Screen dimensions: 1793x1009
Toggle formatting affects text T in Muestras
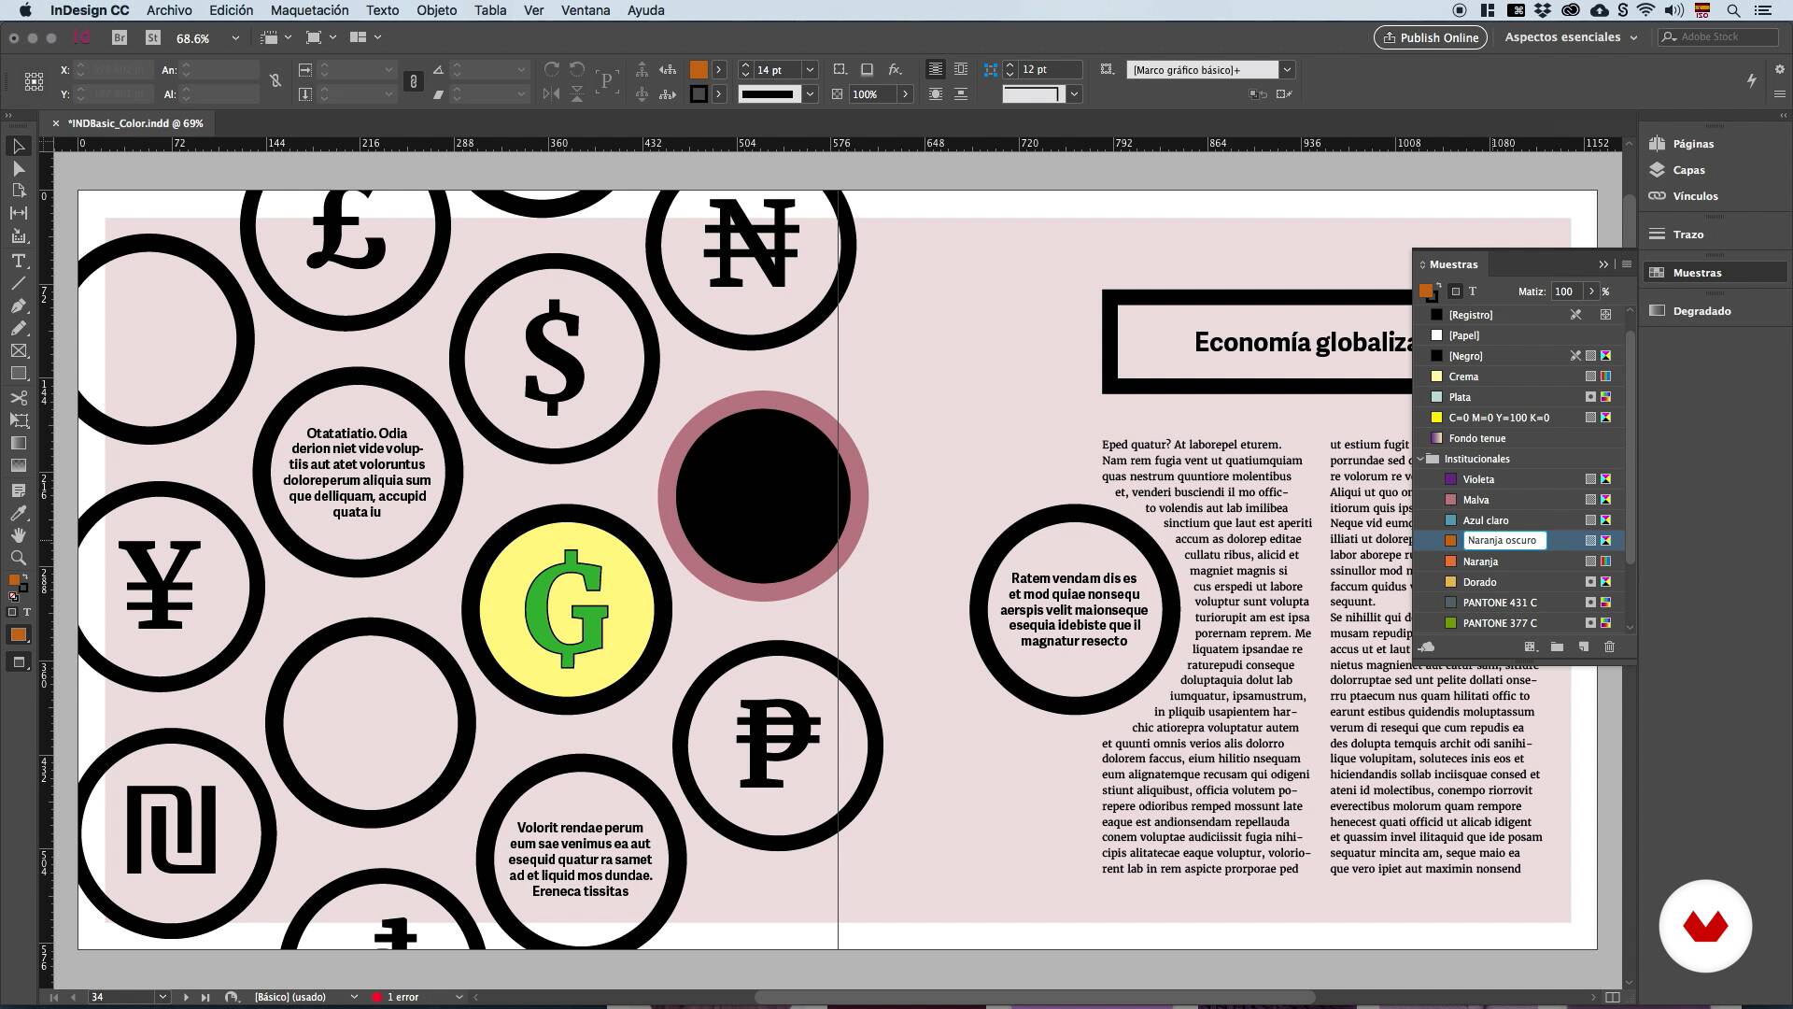pos(1473,291)
